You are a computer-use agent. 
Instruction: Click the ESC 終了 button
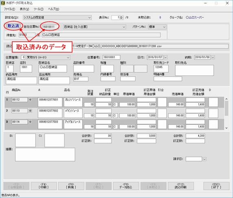point(216,186)
